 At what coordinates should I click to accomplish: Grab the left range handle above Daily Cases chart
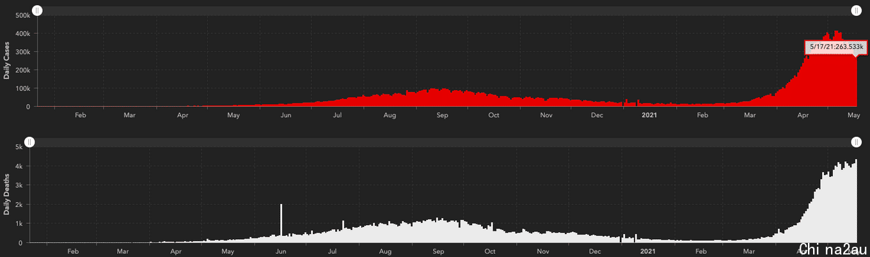click(x=37, y=10)
